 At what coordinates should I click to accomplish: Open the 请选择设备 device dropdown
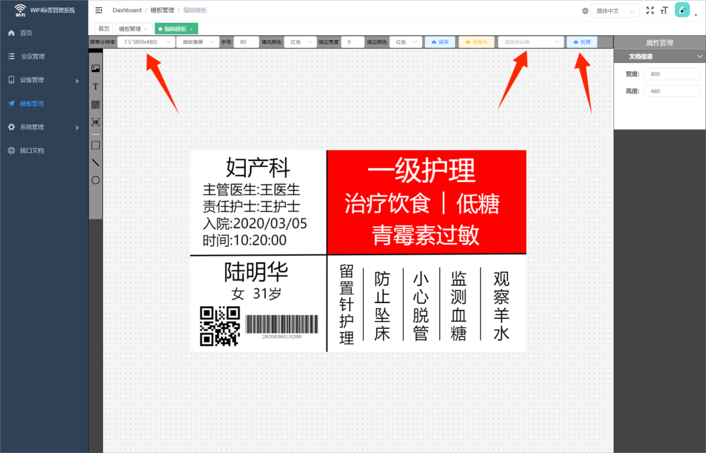click(x=531, y=42)
